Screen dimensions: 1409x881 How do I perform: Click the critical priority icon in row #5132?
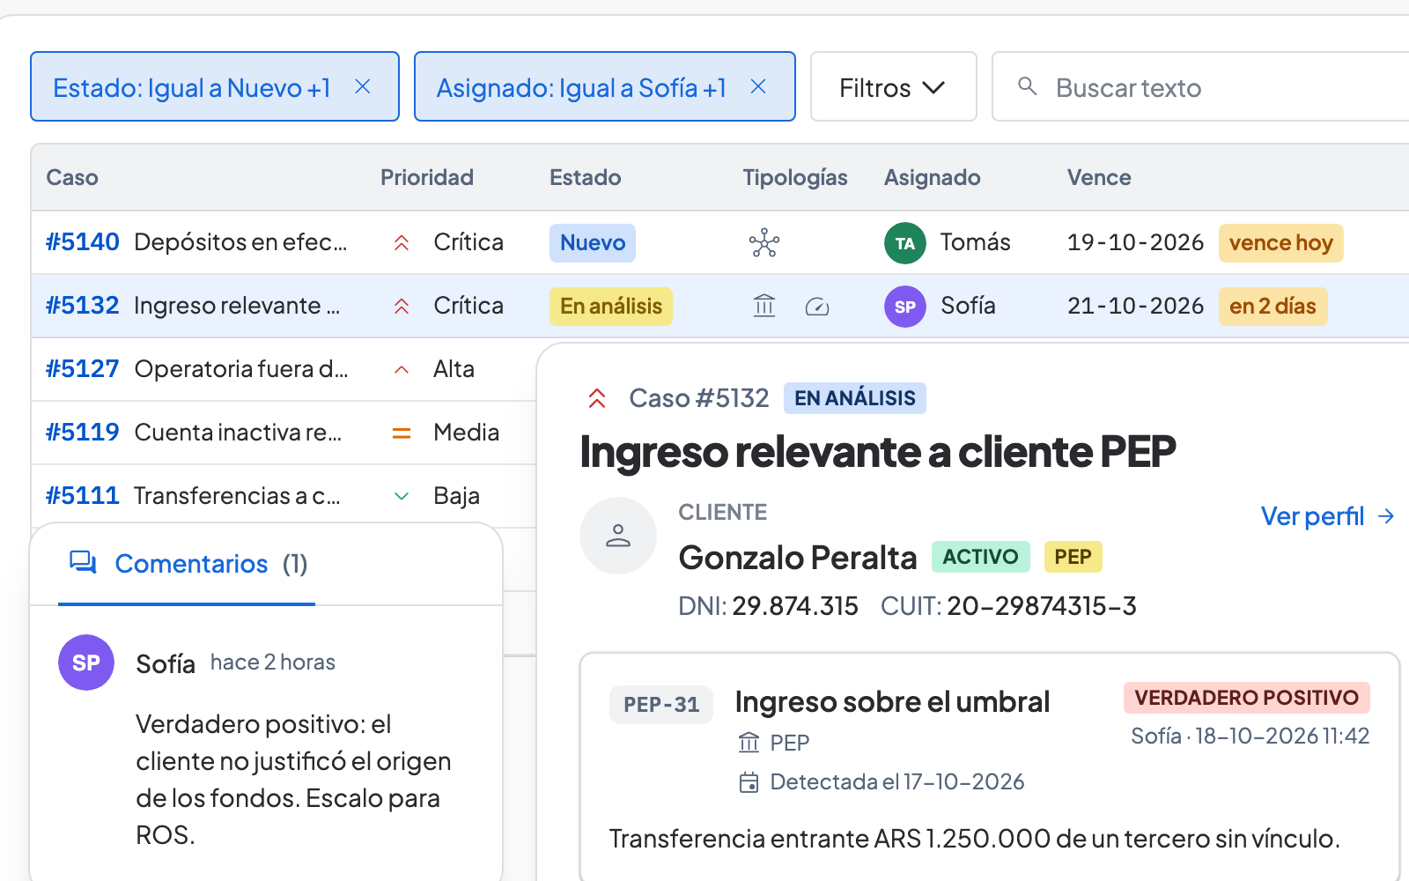tap(402, 307)
